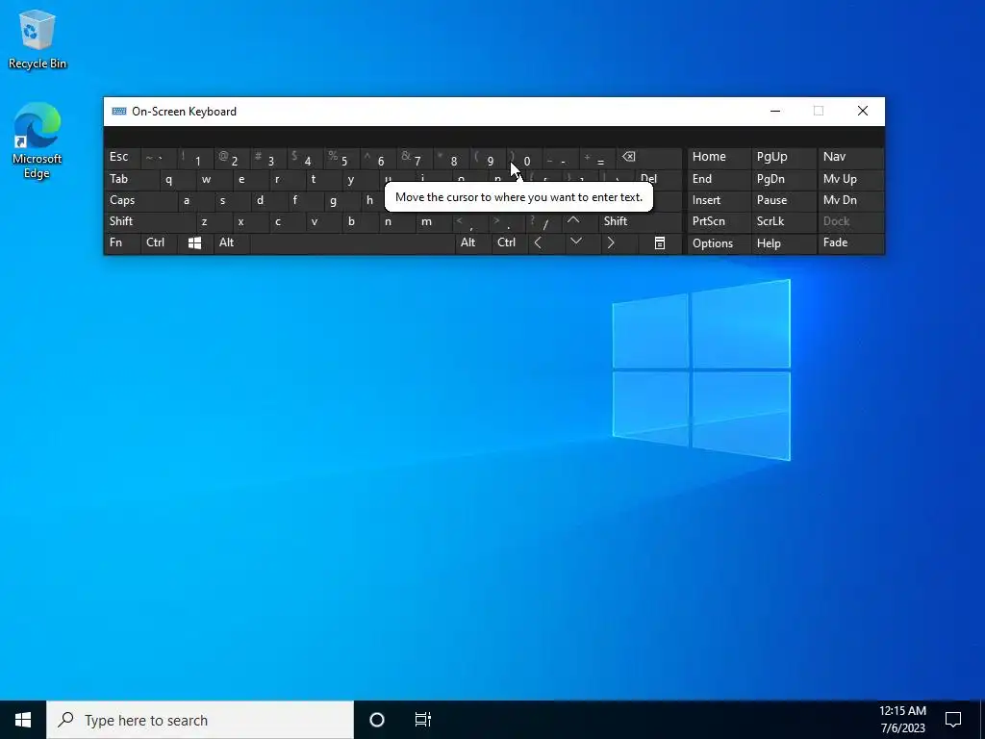Click the Esc key
The image size is (985, 739).
click(x=122, y=157)
